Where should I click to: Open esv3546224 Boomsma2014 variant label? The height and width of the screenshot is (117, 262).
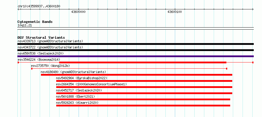pyautogui.click(x=39, y=60)
